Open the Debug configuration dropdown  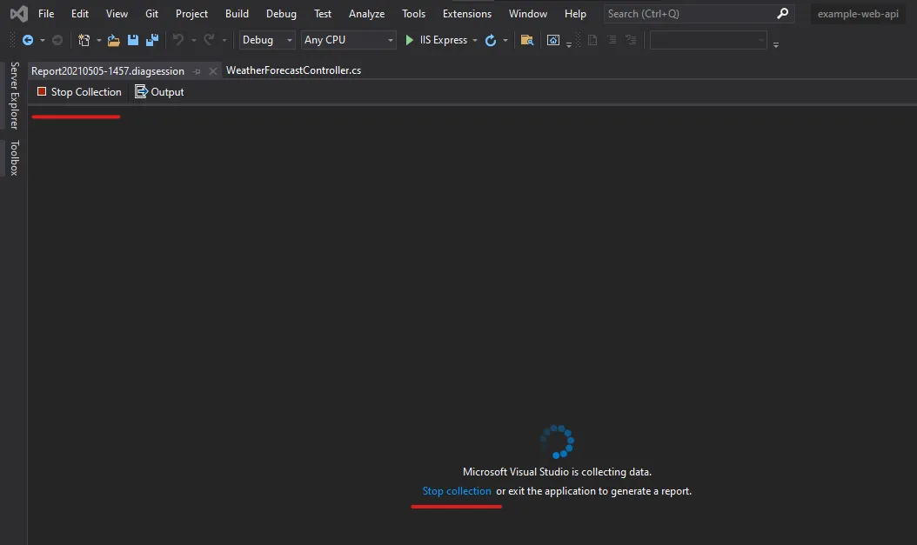tap(267, 40)
